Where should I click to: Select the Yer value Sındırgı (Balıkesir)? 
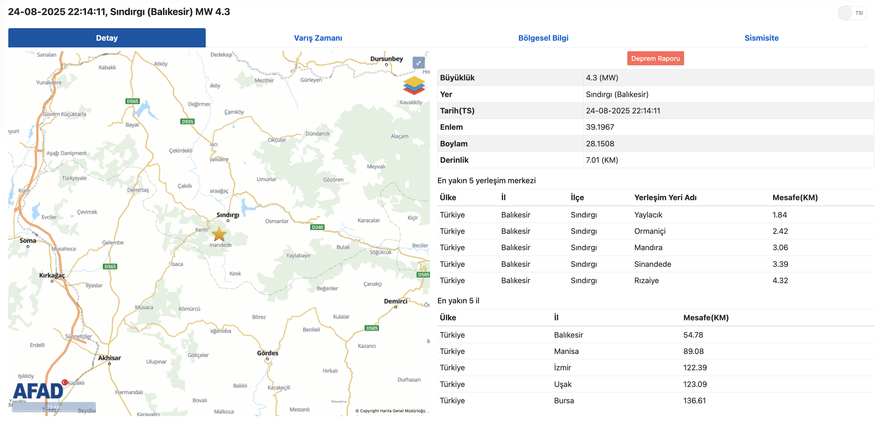(617, 94)
